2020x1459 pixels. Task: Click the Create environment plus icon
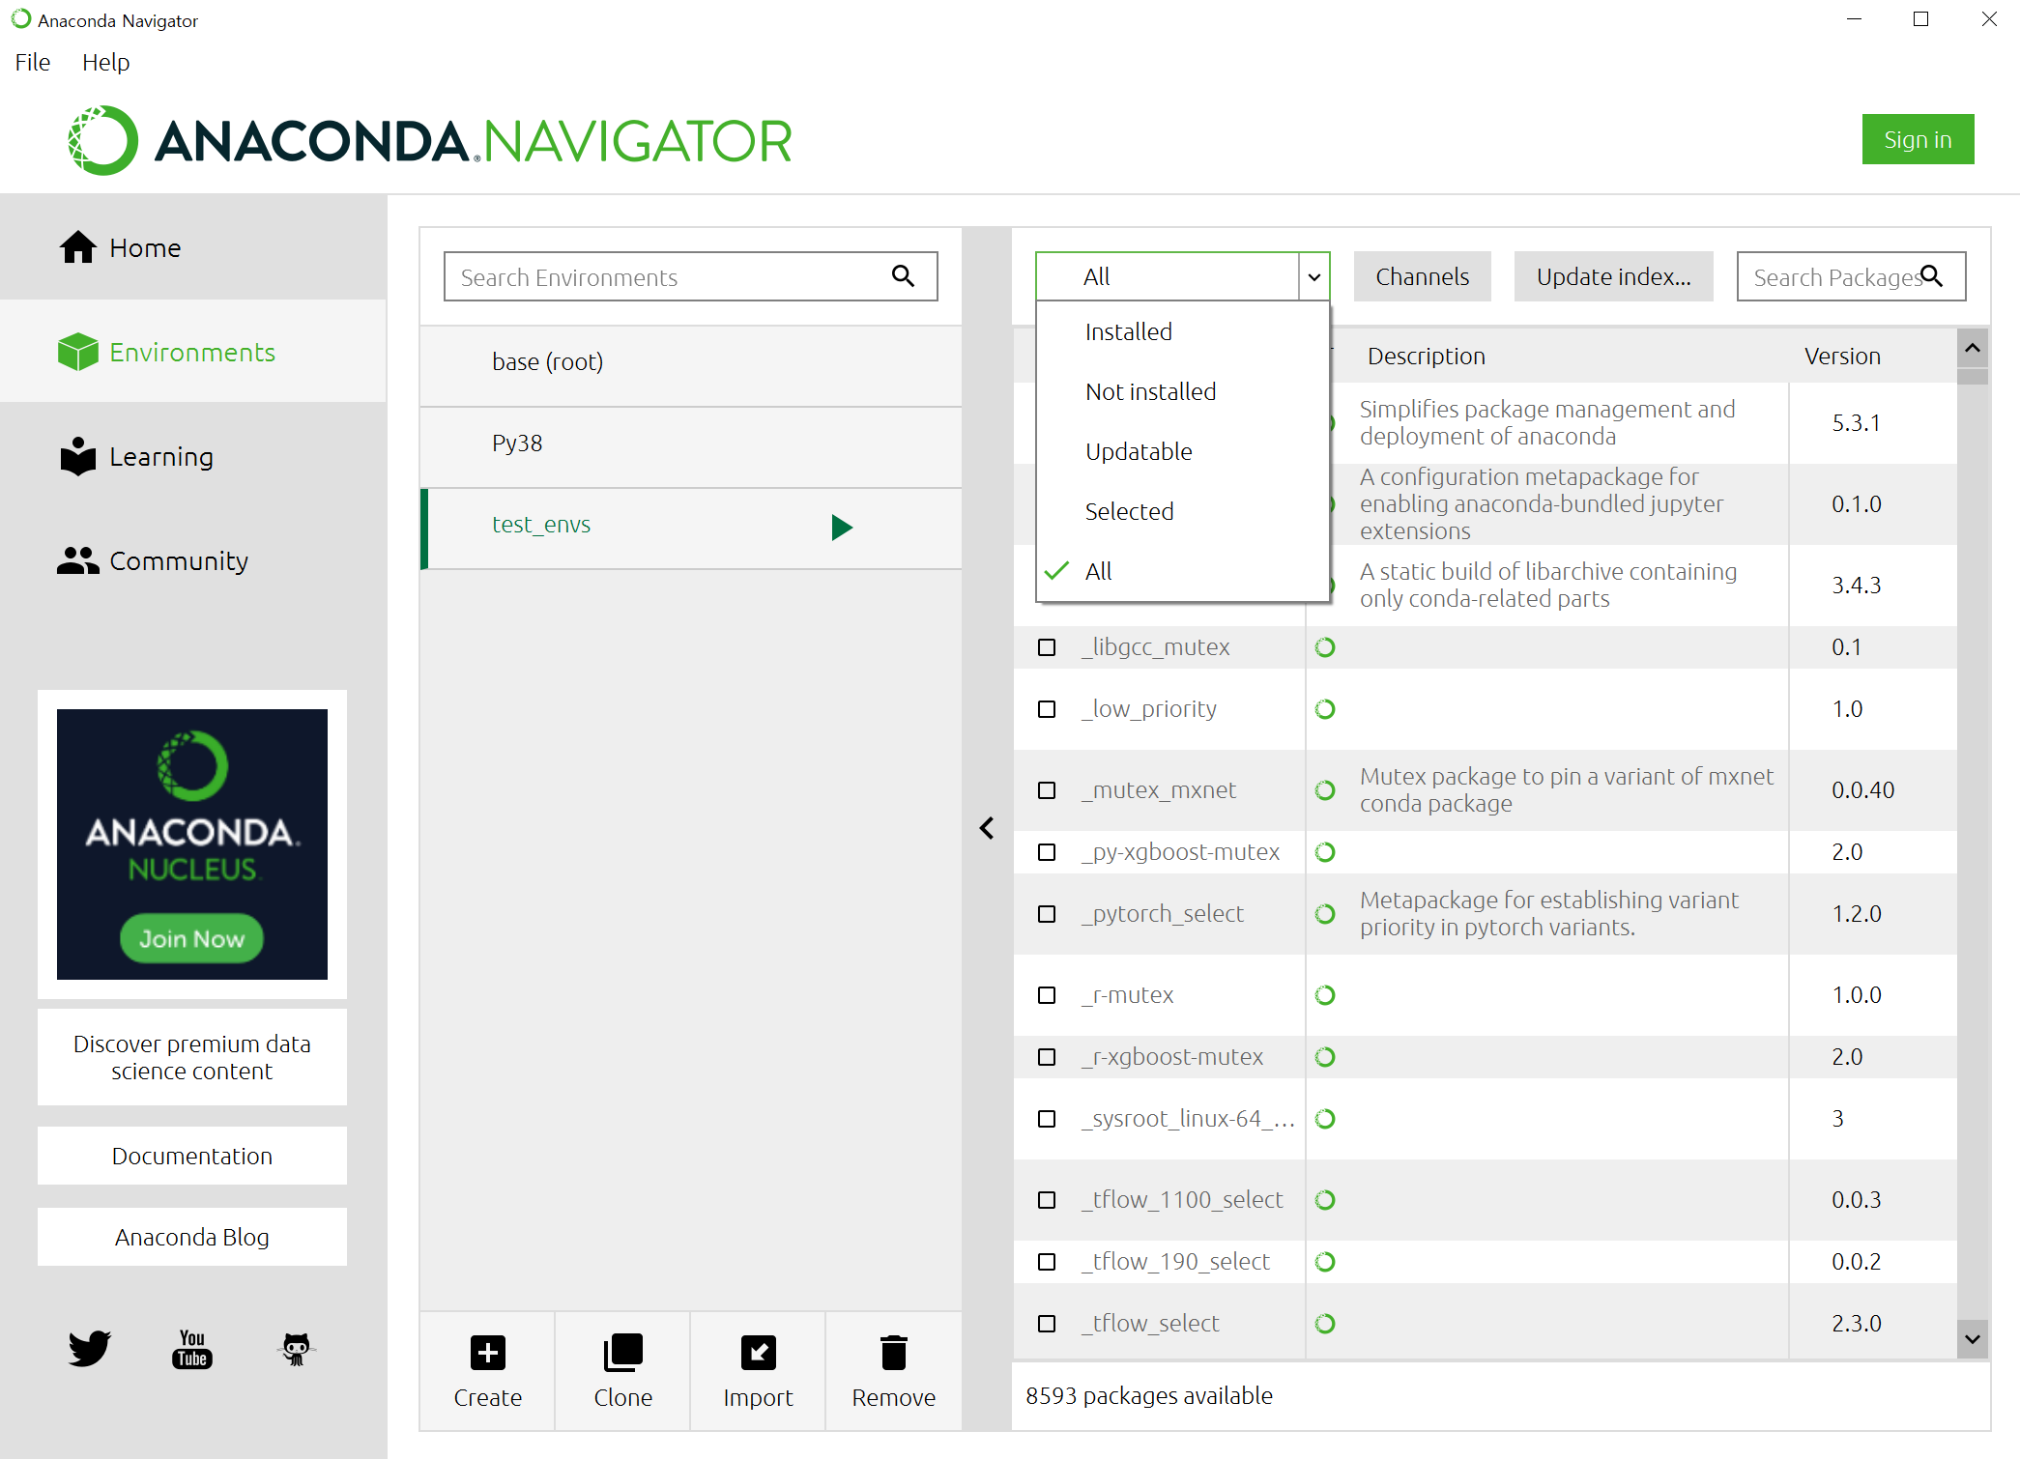[487, 1353]
